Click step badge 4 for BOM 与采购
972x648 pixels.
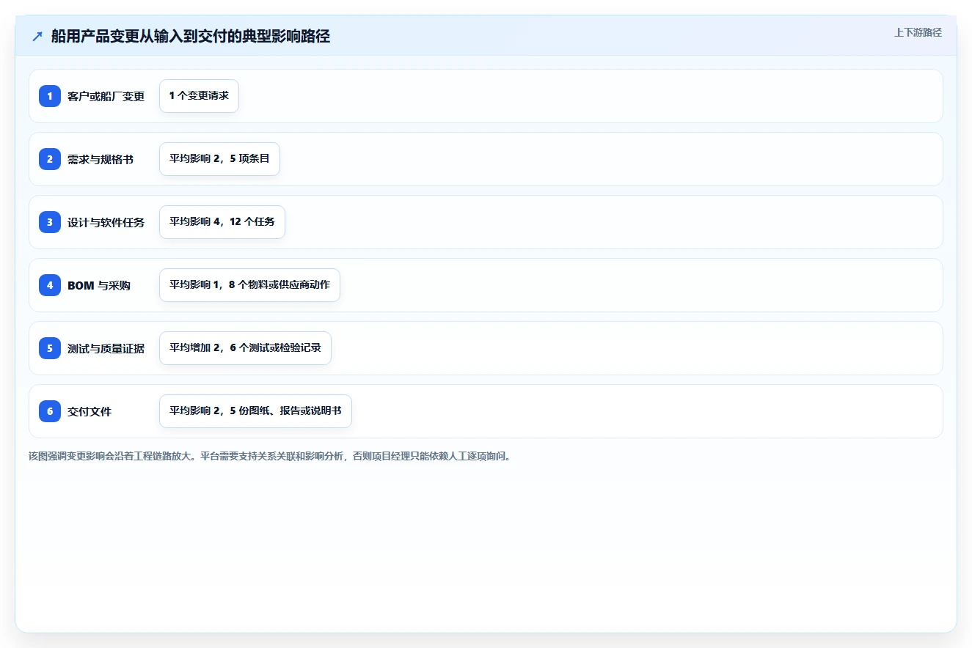(50, 285)
